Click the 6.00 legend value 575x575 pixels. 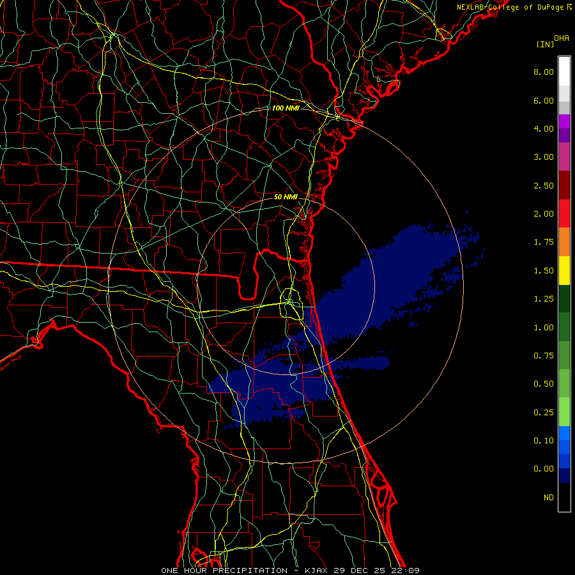[x=544, y=100]
